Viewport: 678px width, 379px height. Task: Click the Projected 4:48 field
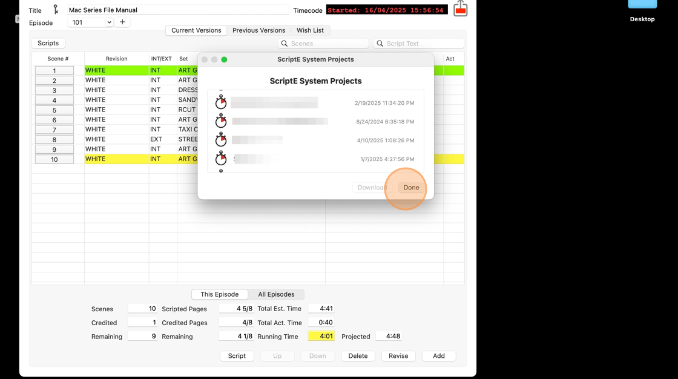pyautogui.click(x=388, y=336)
